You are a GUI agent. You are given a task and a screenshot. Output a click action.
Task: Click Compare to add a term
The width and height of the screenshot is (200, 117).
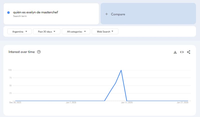coord(115,14)
